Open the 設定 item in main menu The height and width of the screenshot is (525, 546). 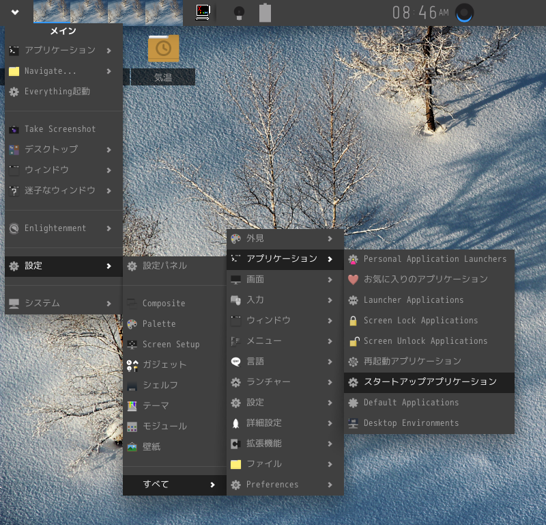pos(63,266)
